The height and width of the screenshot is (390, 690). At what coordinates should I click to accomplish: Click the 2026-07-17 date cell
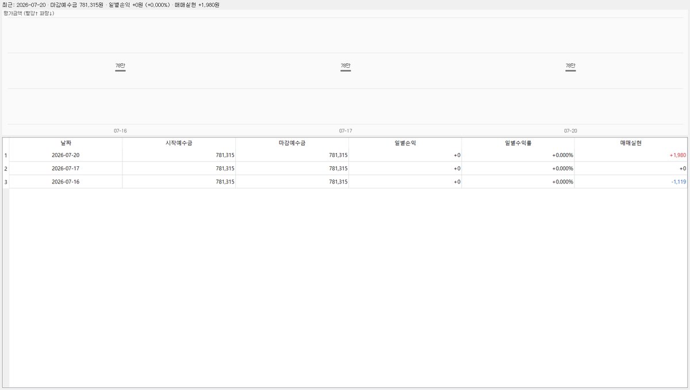[66, 169]
